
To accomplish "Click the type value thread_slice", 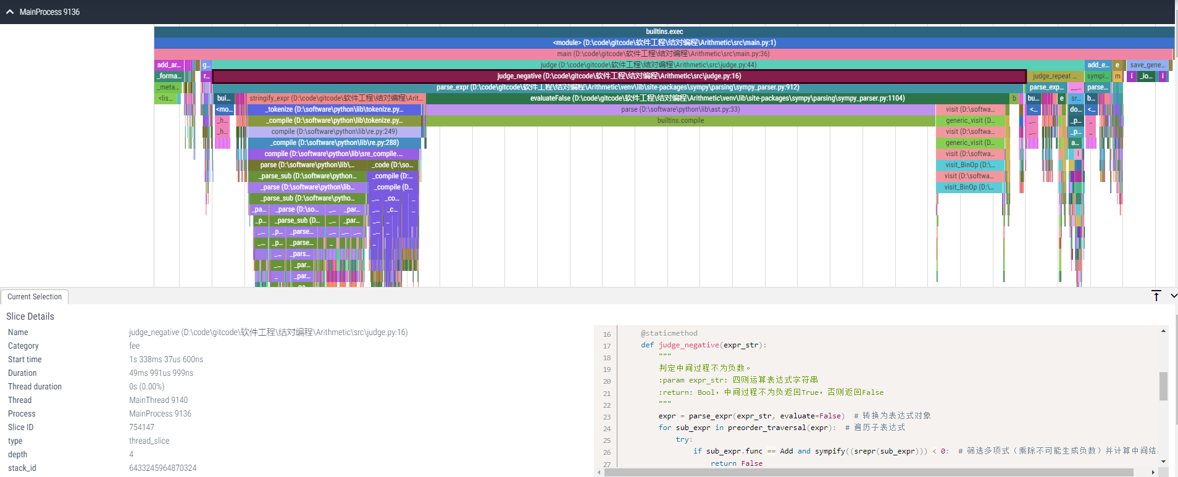I will (149, 441).
